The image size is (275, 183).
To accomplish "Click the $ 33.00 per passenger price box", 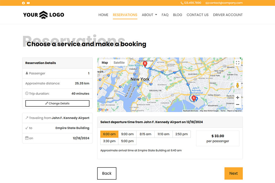I will coord(218,138).
